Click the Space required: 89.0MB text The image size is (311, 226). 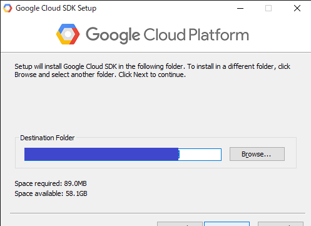click(51, 183)
